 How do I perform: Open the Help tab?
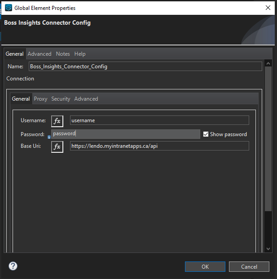tap(80, 54)
